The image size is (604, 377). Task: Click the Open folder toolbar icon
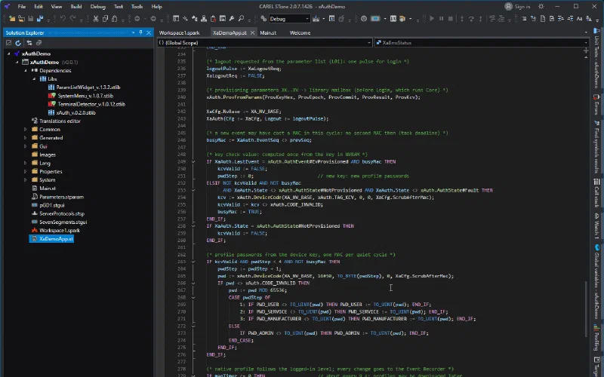coord(21,18)
